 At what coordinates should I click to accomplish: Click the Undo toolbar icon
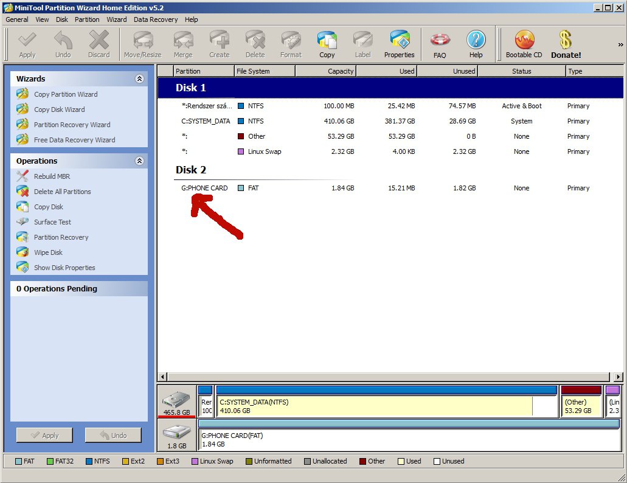[63, 44]
